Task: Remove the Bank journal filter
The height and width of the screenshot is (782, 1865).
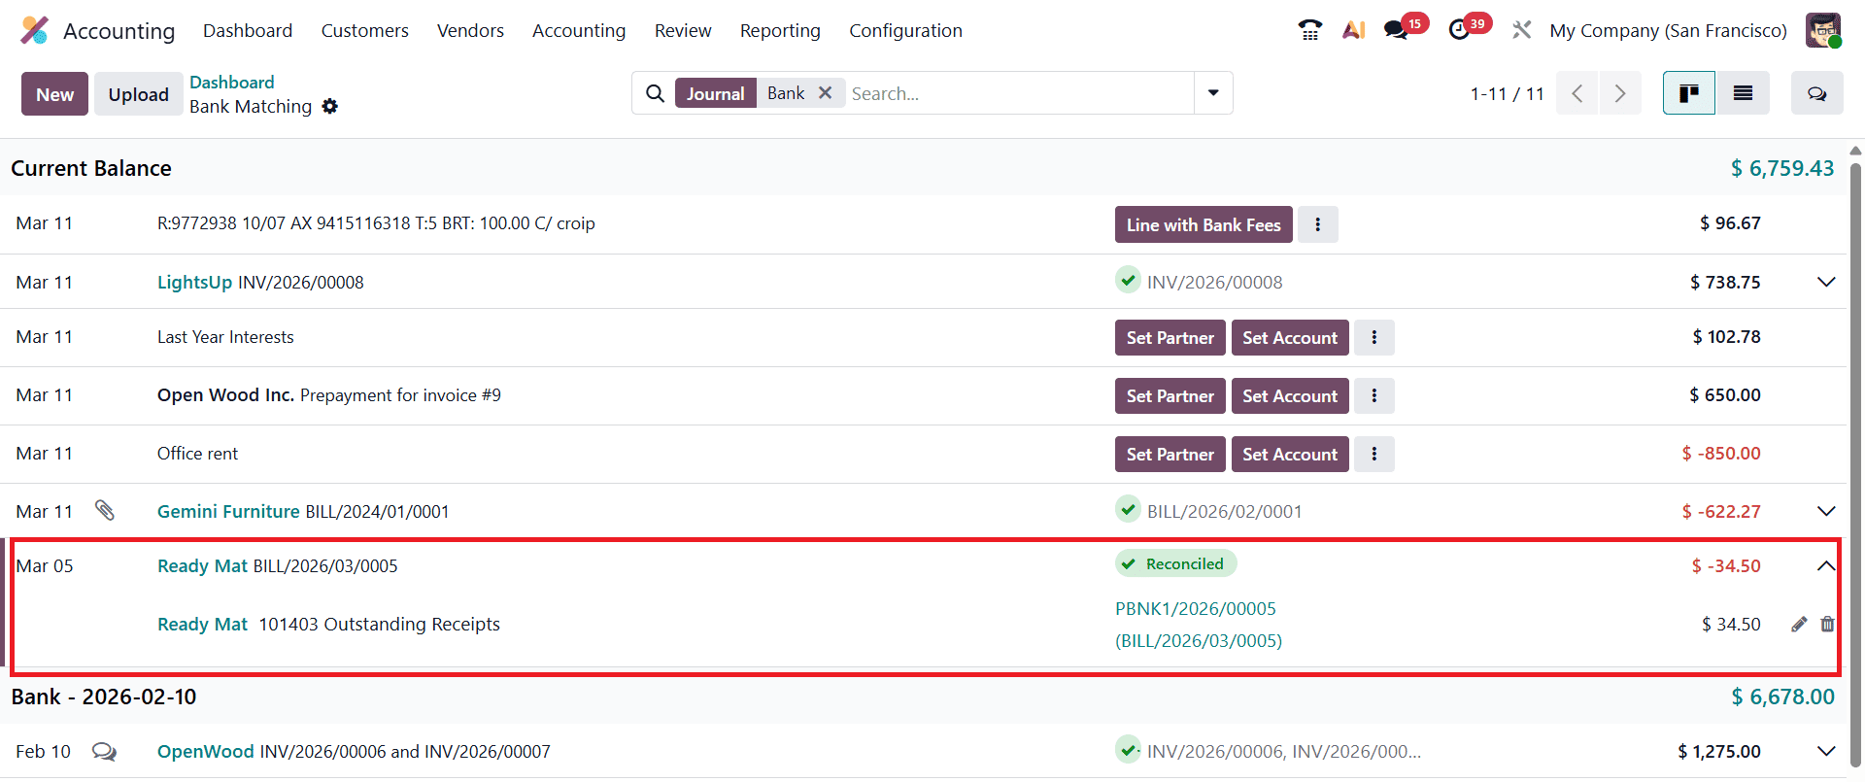Action: pos(825,92)
